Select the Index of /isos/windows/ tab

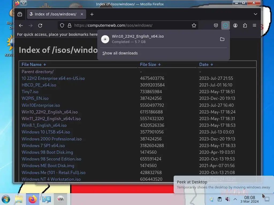pos(56,14)
